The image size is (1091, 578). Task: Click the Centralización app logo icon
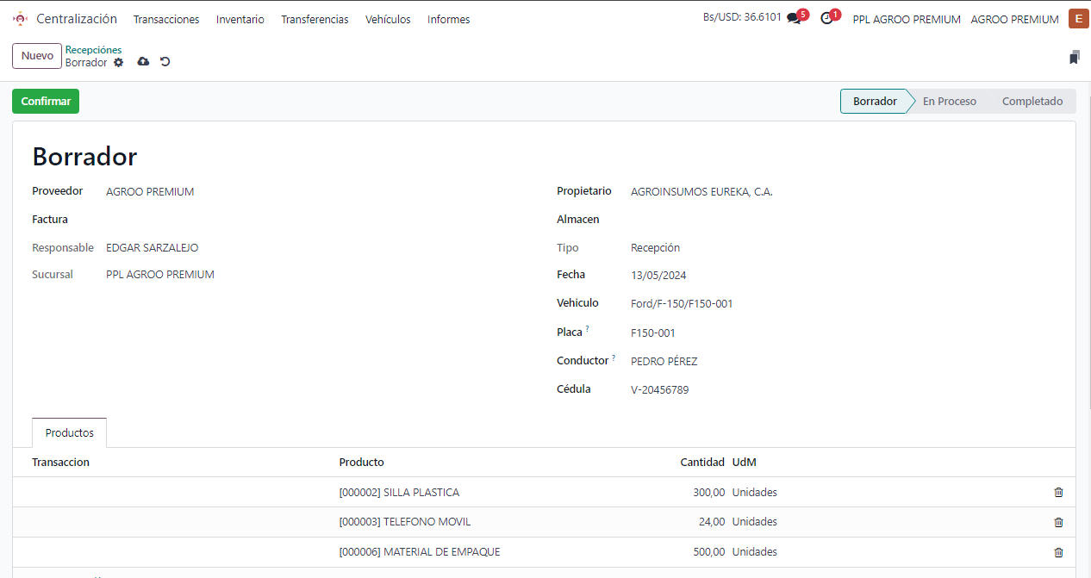(x=20, y=19)
